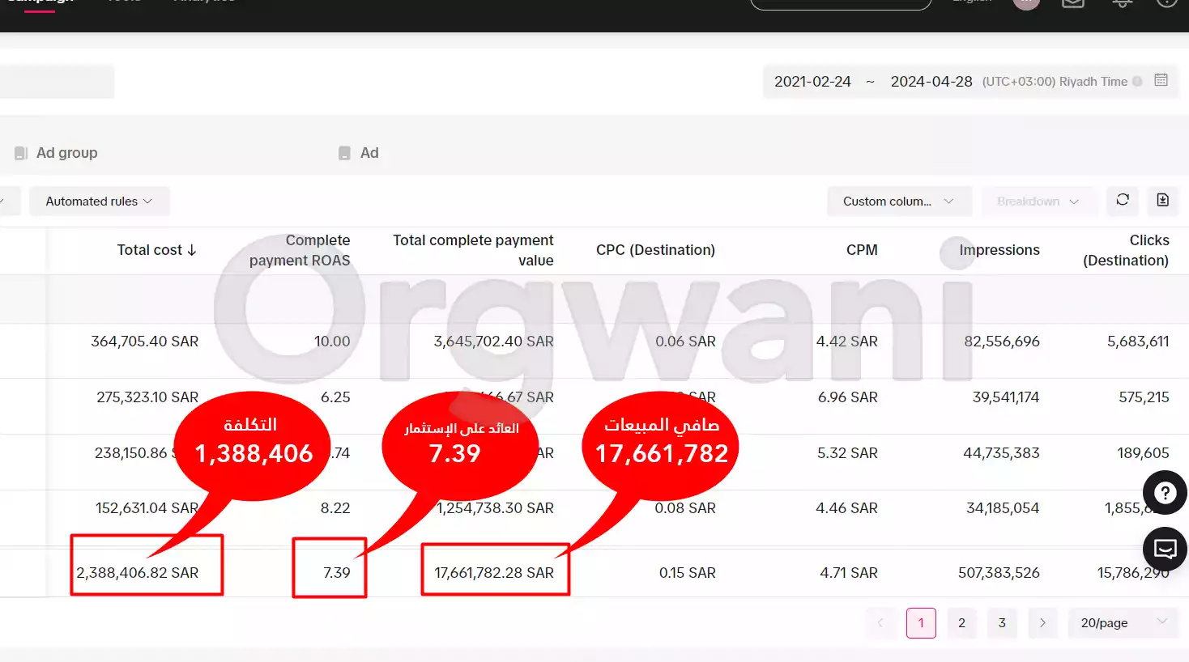1189x662 pixels.
Task: Open the calendar date picker icon
Action: coord(1161,80)
